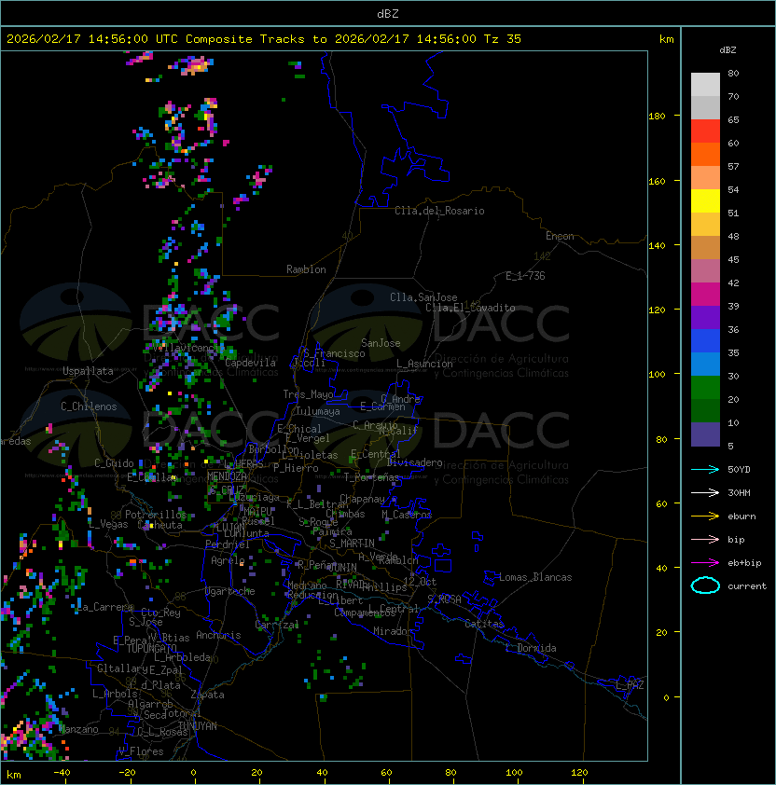Image resolution: width=776 pixels, height=785 pixels.
Task: Click the 'V_Flores' map label
Action: point(141,751)
